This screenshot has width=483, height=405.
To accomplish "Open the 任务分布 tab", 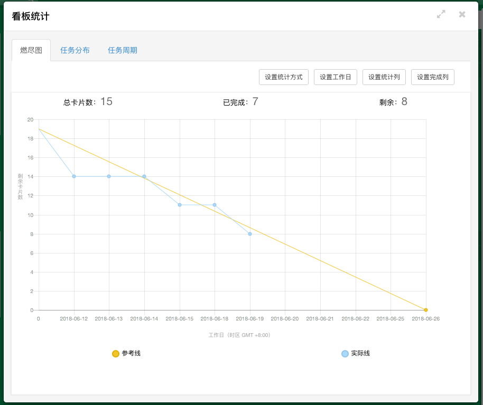I will [75, 50].
